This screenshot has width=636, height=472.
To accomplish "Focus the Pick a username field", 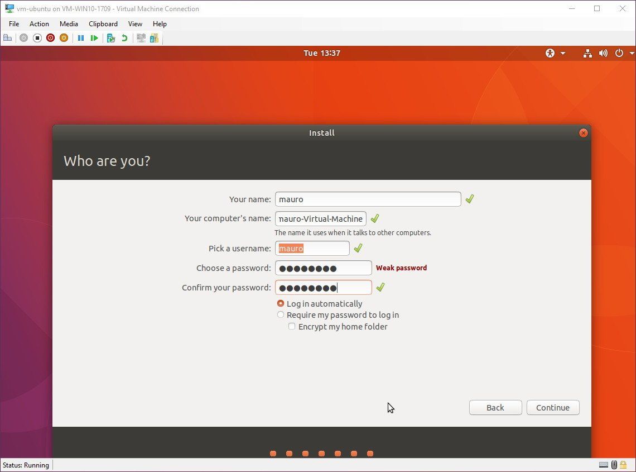I will [312, 248].
